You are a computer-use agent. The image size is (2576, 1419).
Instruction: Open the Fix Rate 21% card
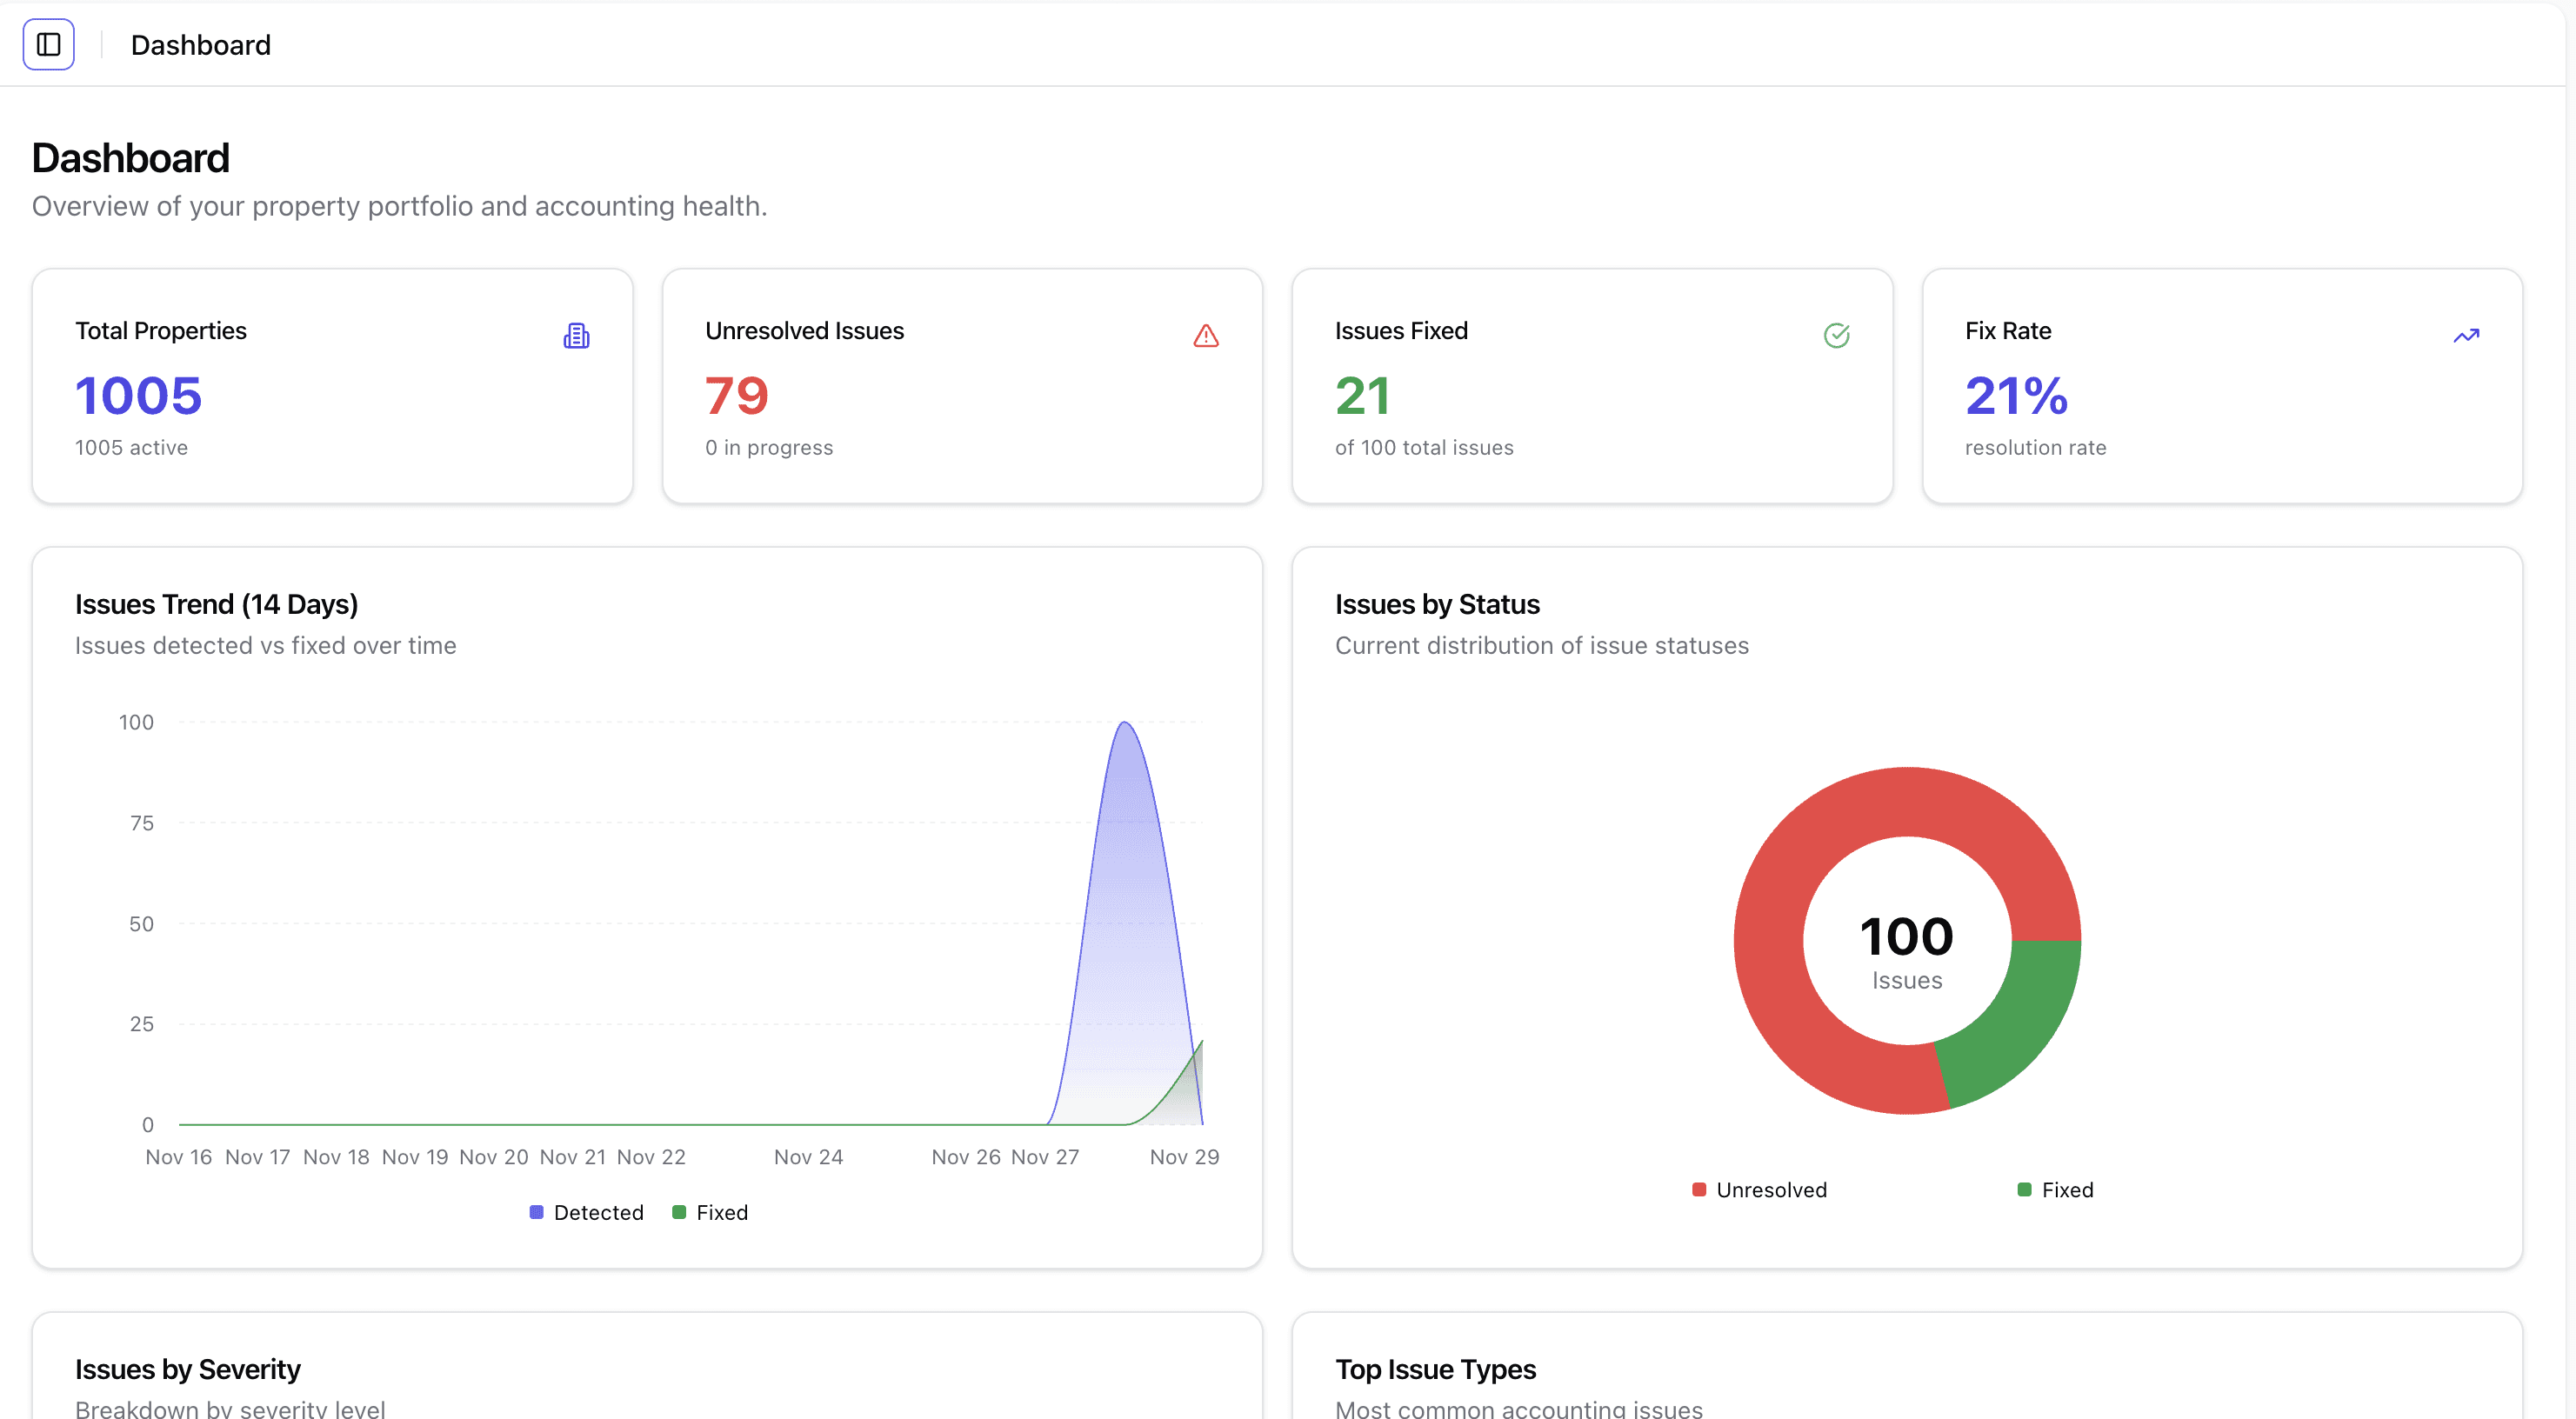click(x=2222, y=386)
